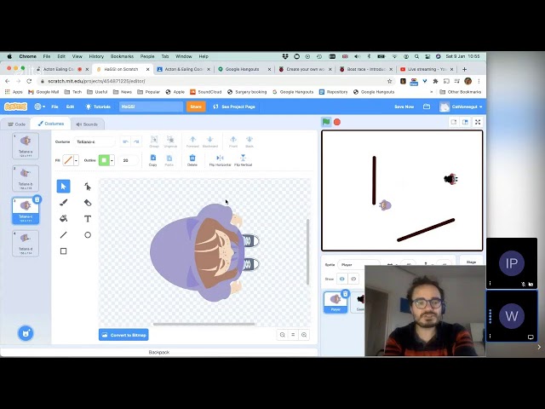Viewport: 545px width, 409px height.
Task: Click the orange Share button
Action: 196,107
